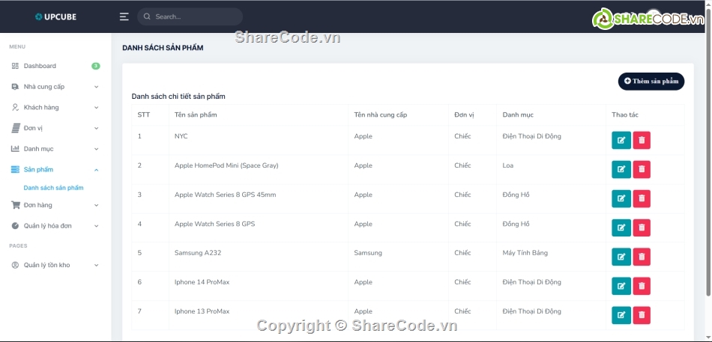Viewport: 712px width, 342px height.
Task: Click the Dashboard grid icon
Action: (x=15, y=66)
